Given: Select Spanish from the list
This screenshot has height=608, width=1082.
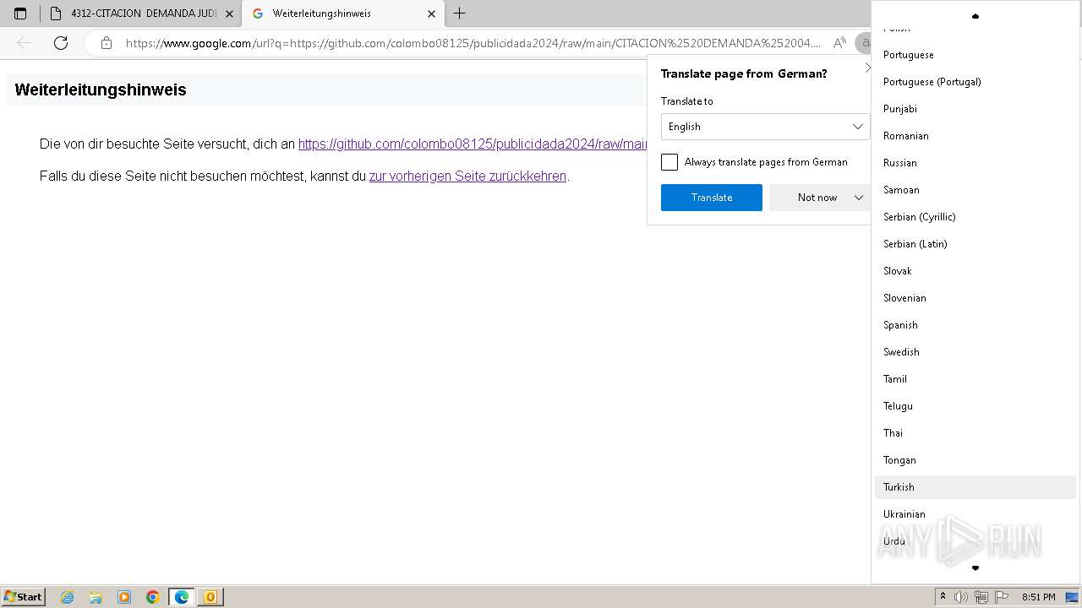Looking at the screenshot, I should [x=975, y=325].
